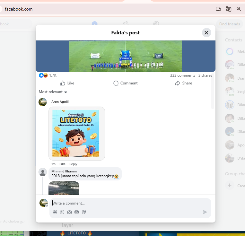View the 333 comments count
This screenshot has width=245, height=236.
pyautogui.click(x=183, y=75)
